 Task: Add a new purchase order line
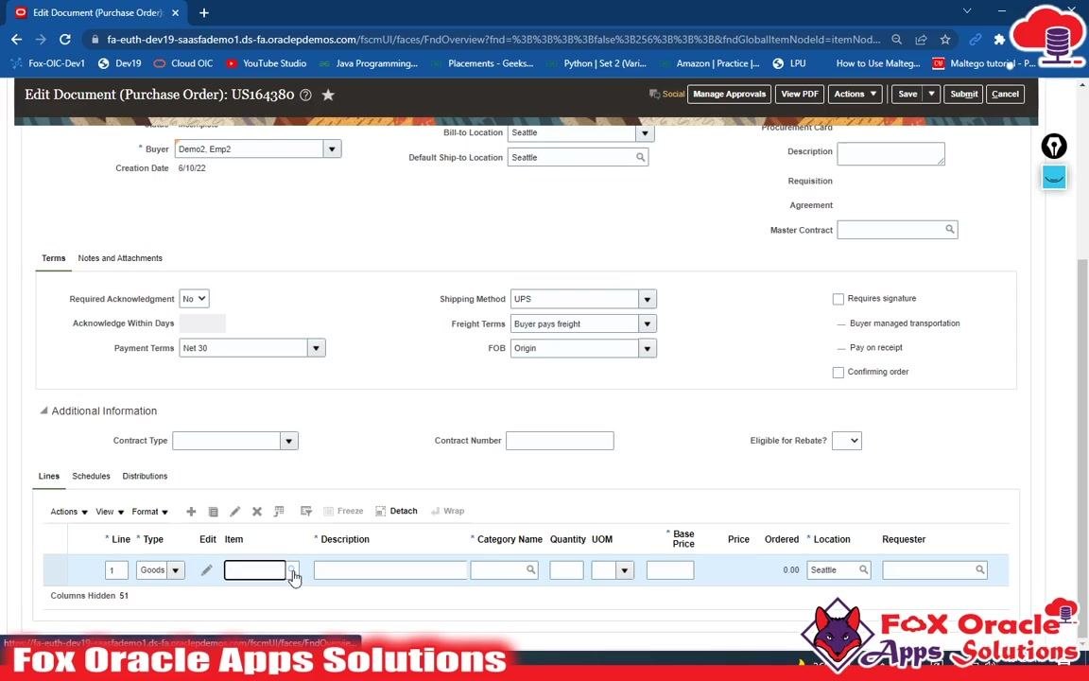pyautogui.click(x=191, y=512)
